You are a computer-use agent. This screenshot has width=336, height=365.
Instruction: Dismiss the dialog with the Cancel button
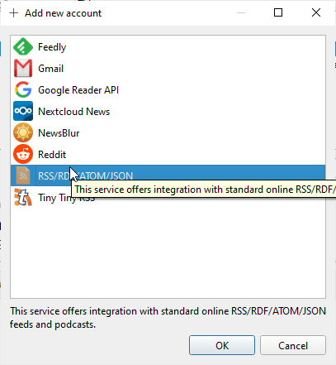coord(293,345)
